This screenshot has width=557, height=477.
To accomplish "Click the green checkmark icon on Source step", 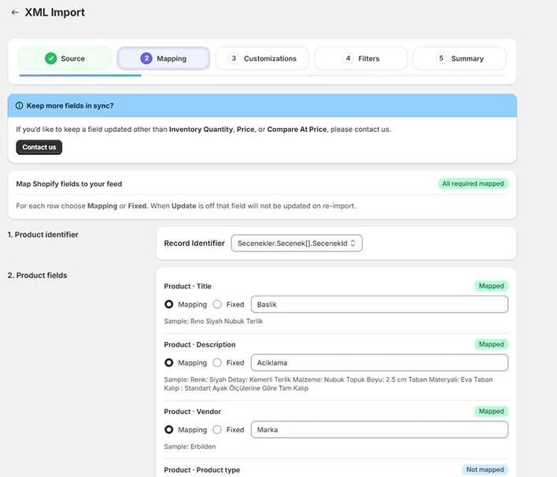I will coord(51,58).
